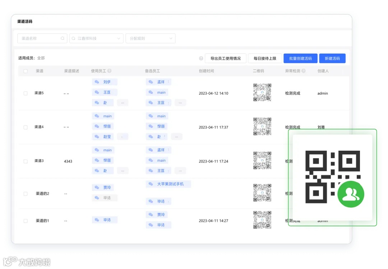This screenshot has height=269, width=388.
Task: Open the QR code thumbnail for 渠道4
Action: click(262, 127)
